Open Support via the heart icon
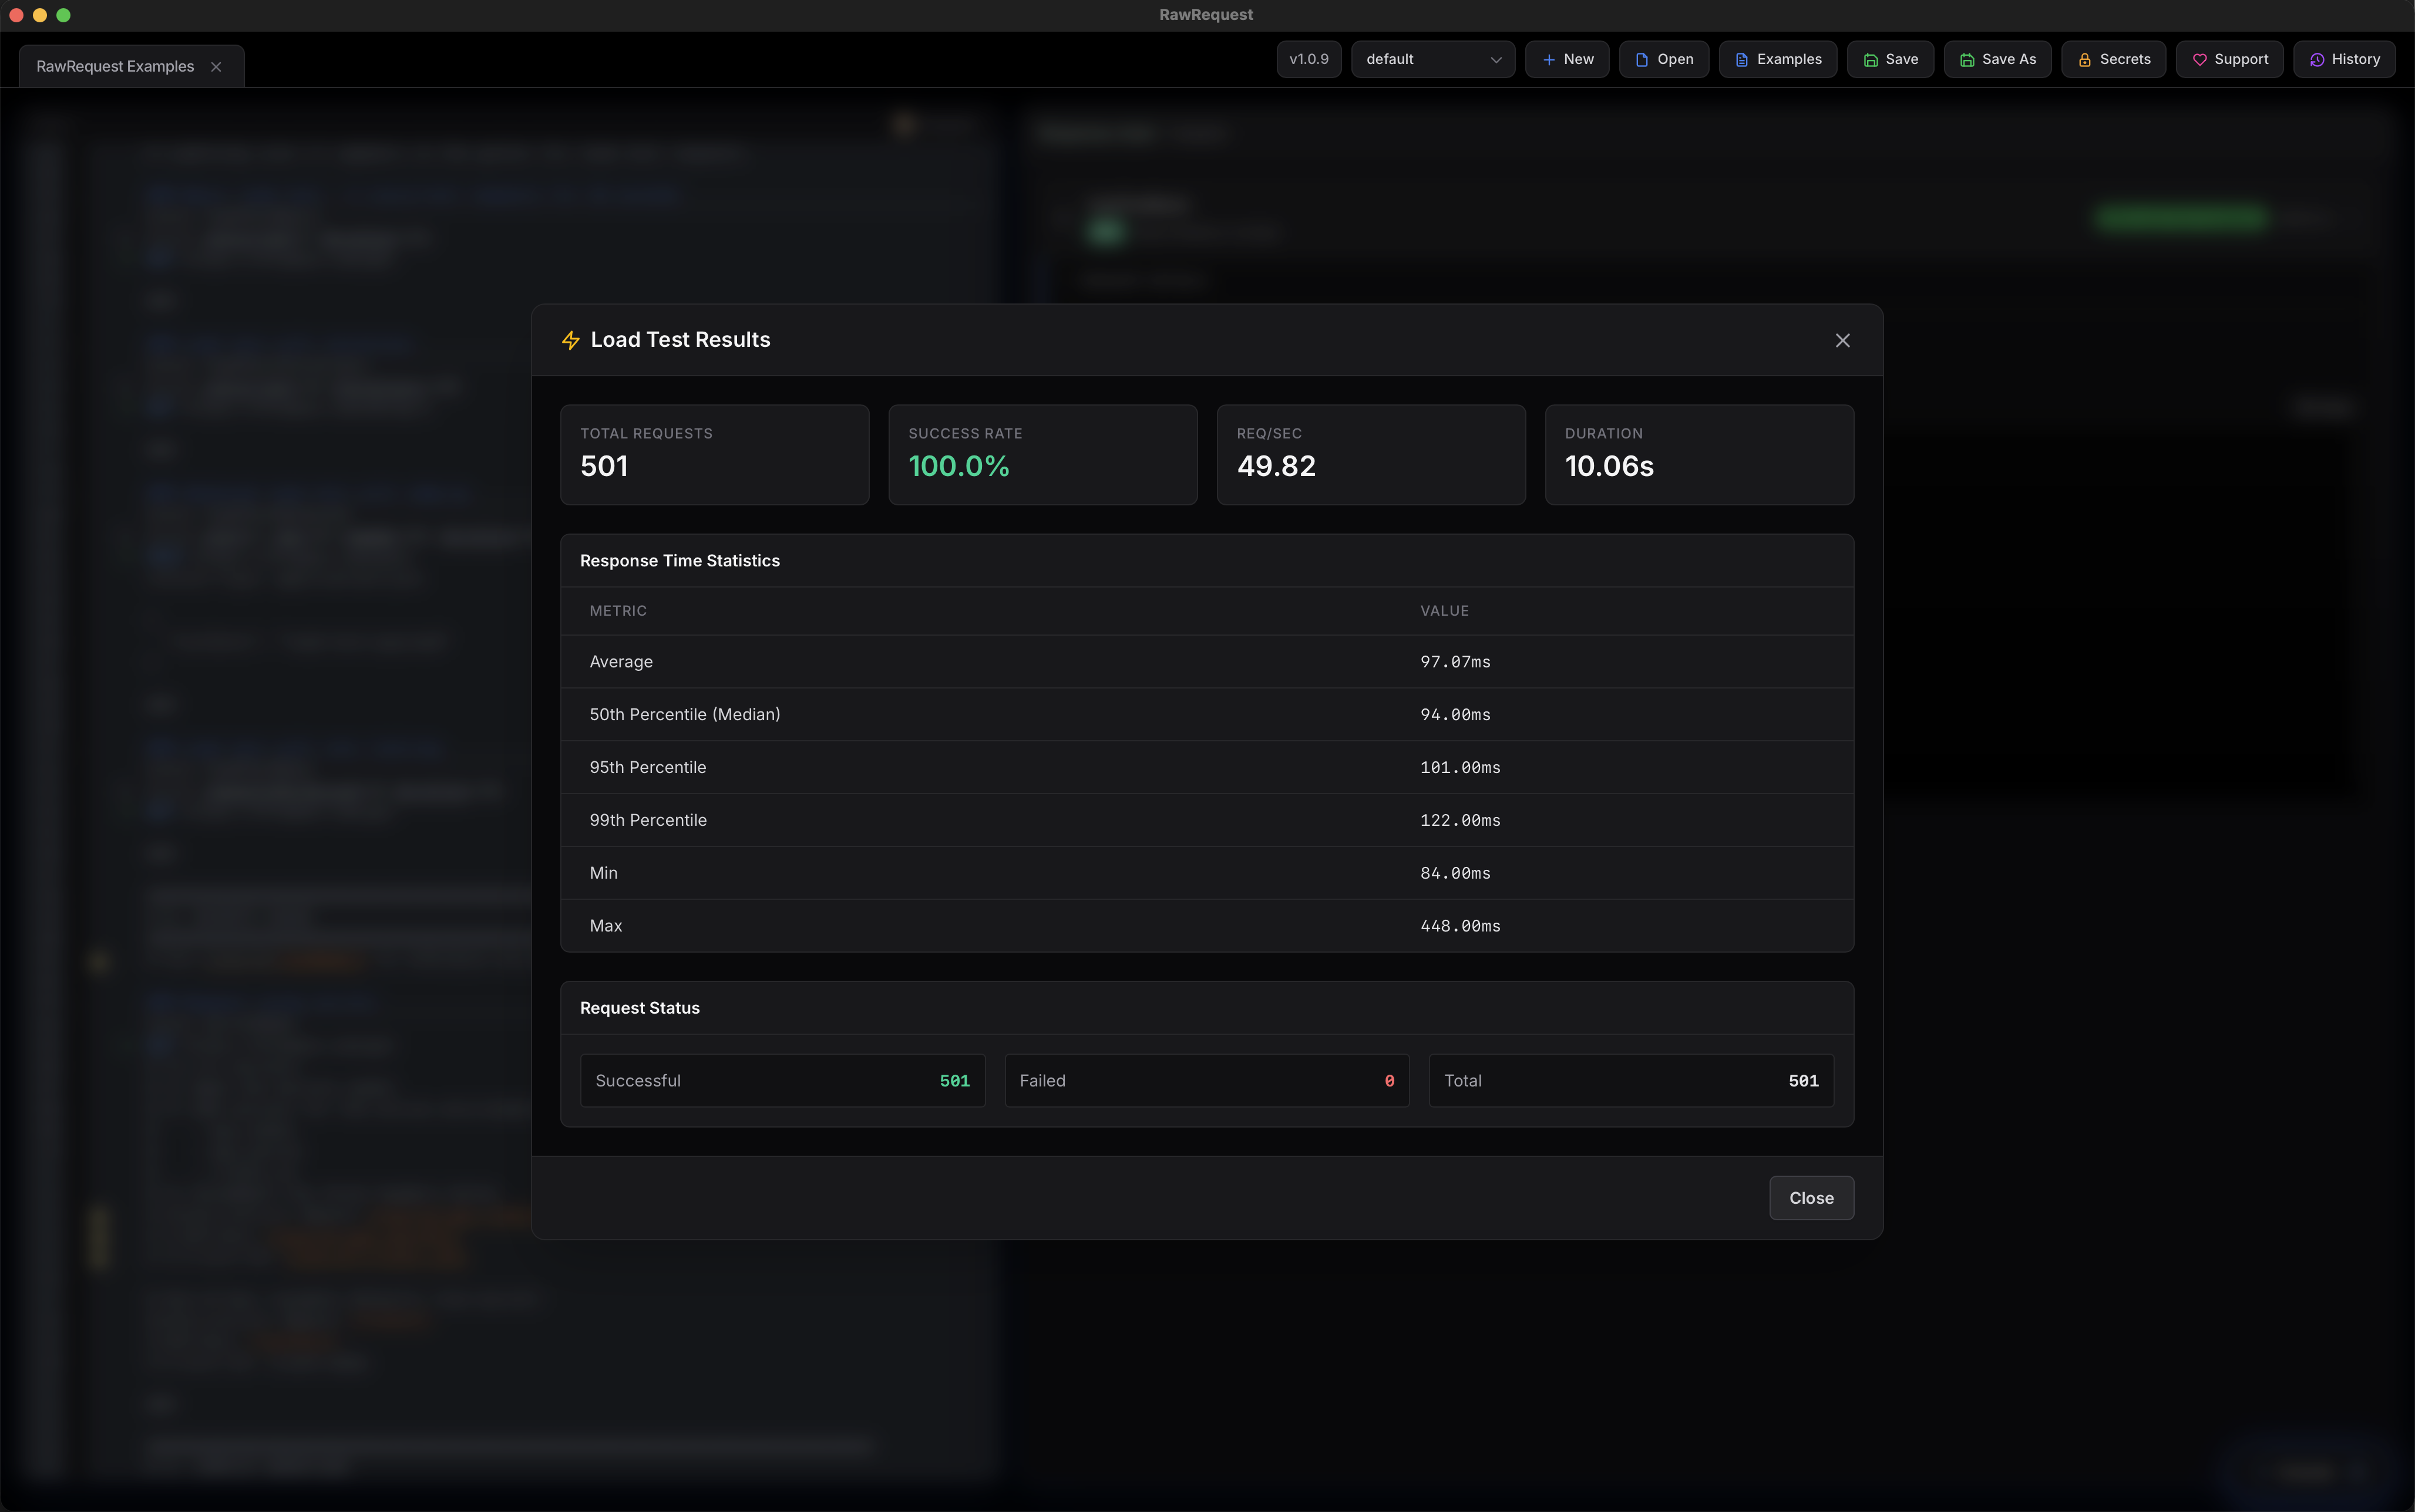This screenshot has width=2415, height=1512. point(2200,59)
